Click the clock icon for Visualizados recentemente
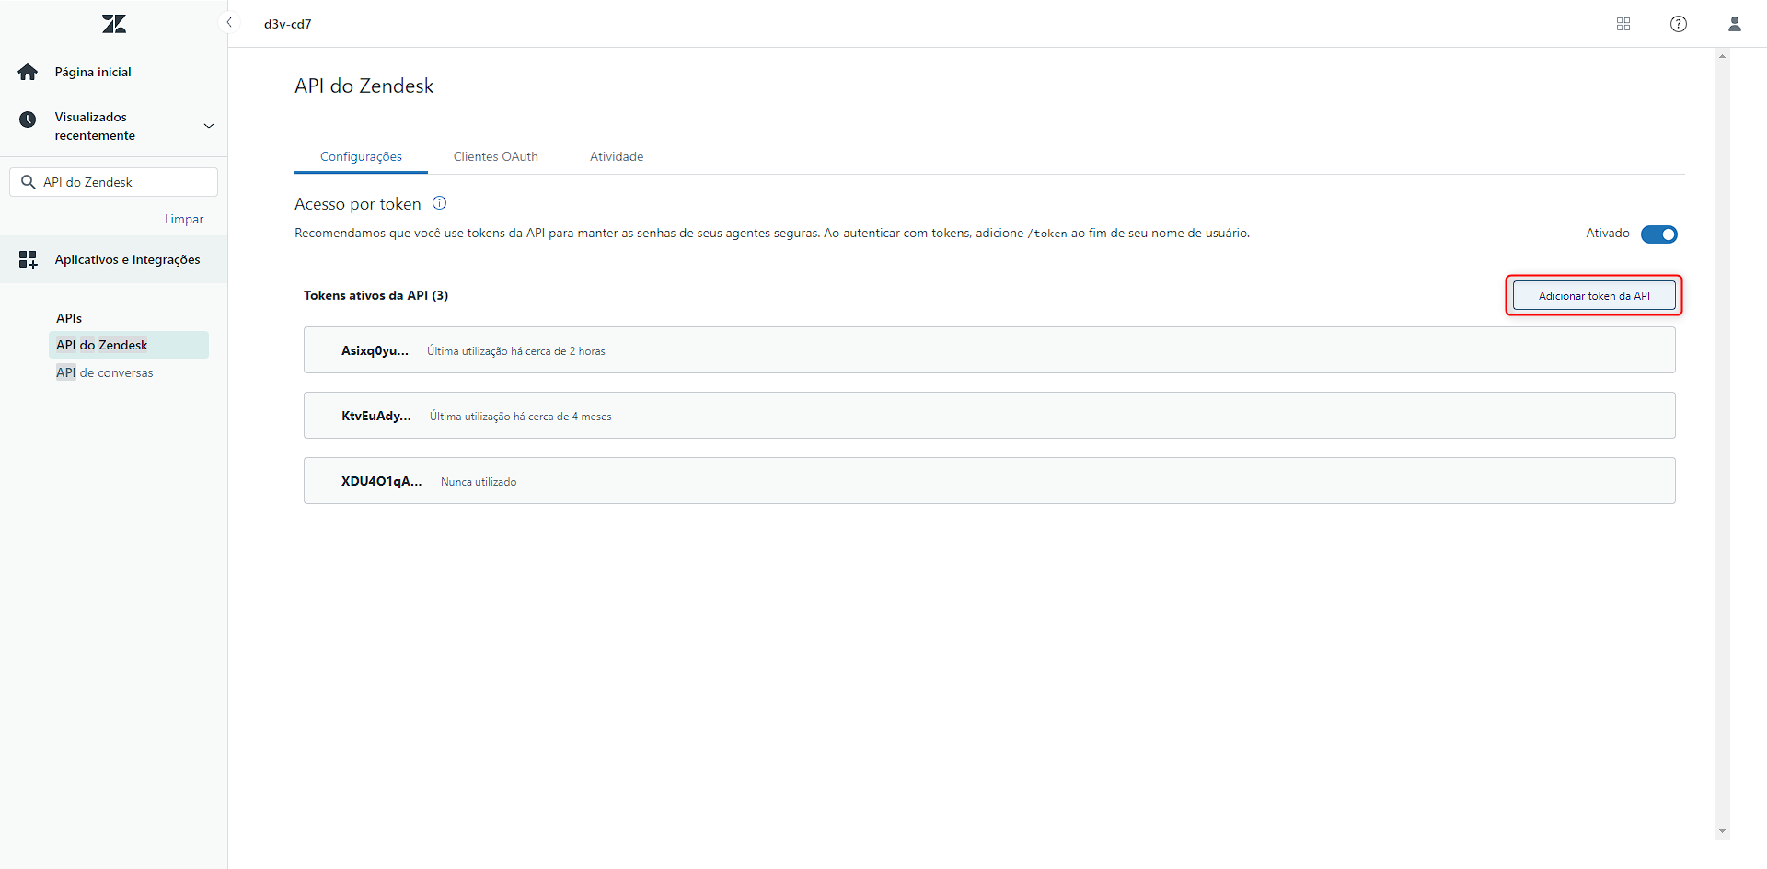 28,120
